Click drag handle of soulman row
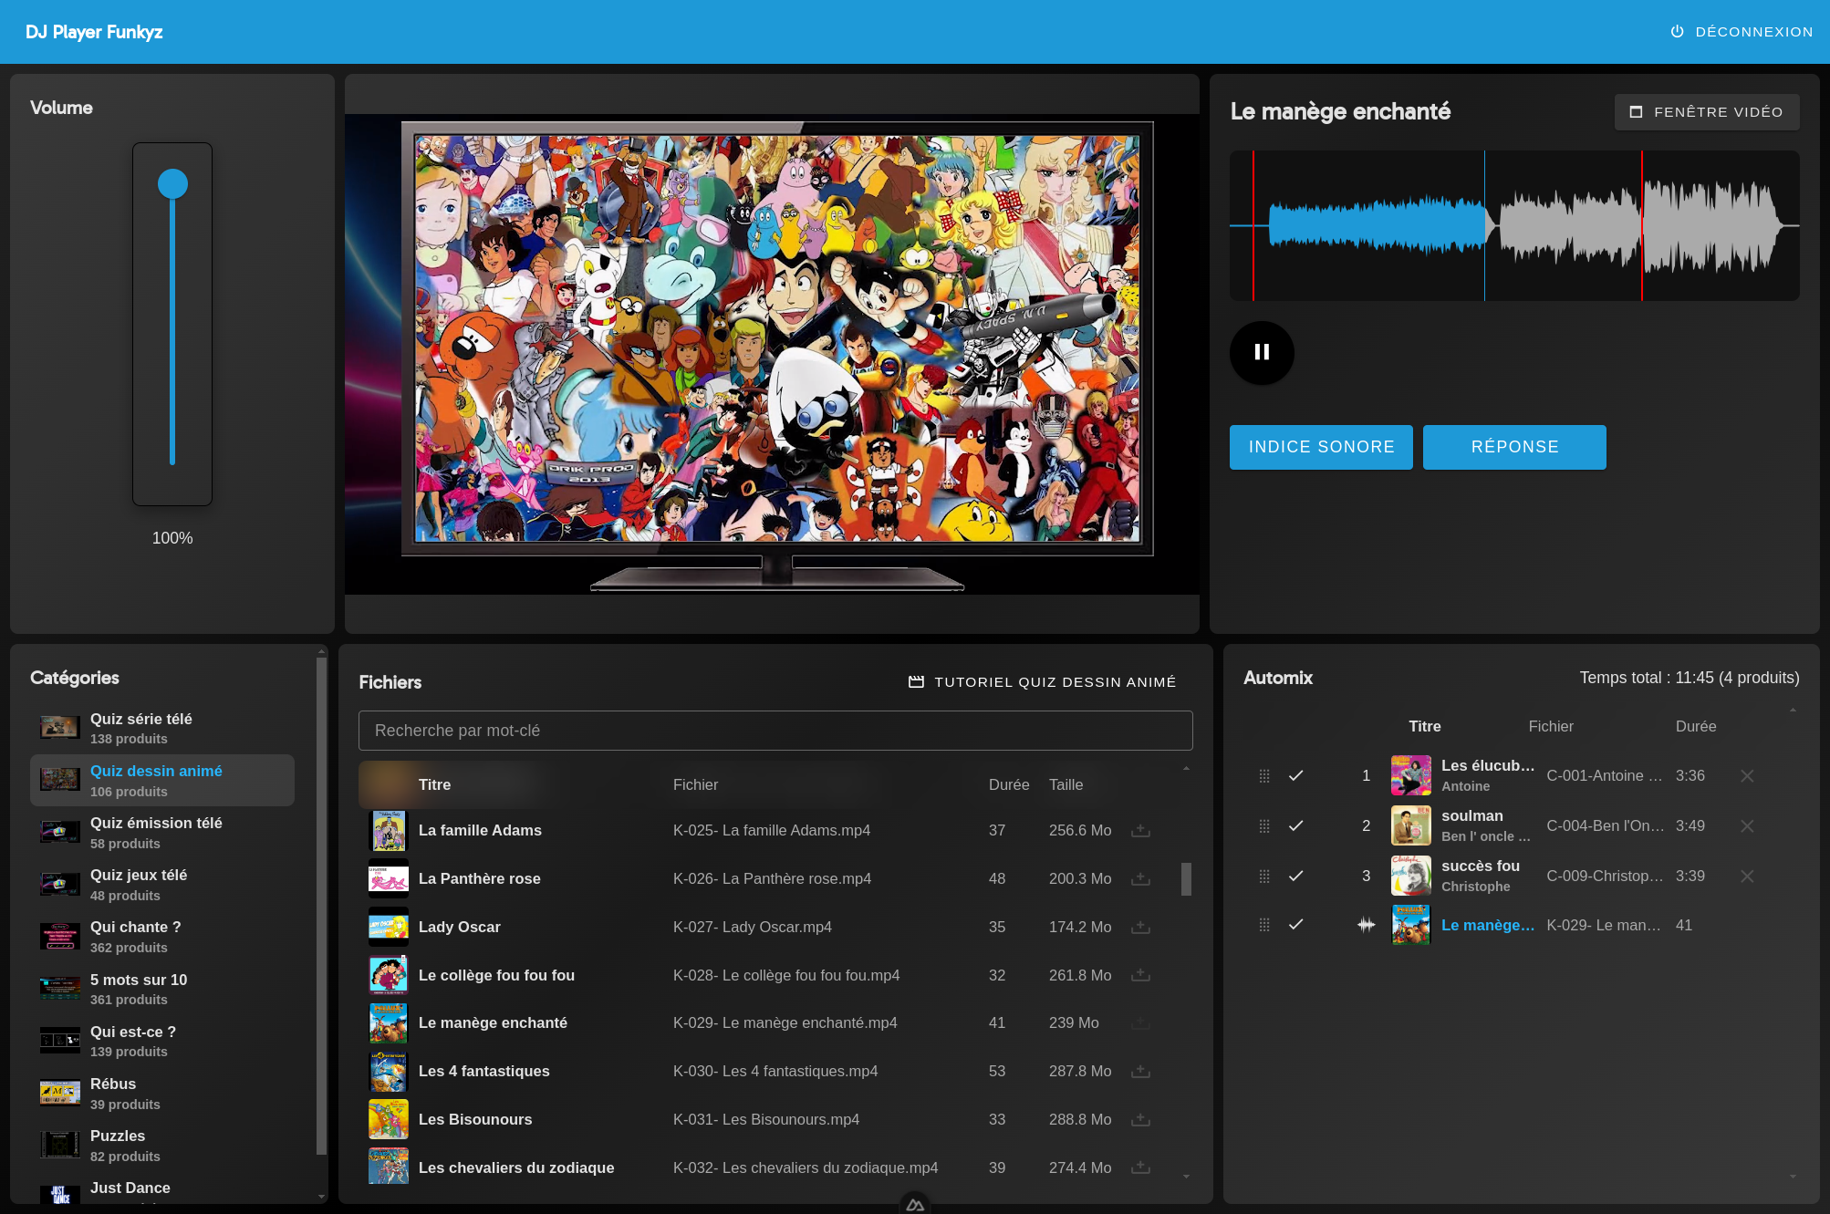Viewport: 1830px width, 1214px height. point(1264,825)
